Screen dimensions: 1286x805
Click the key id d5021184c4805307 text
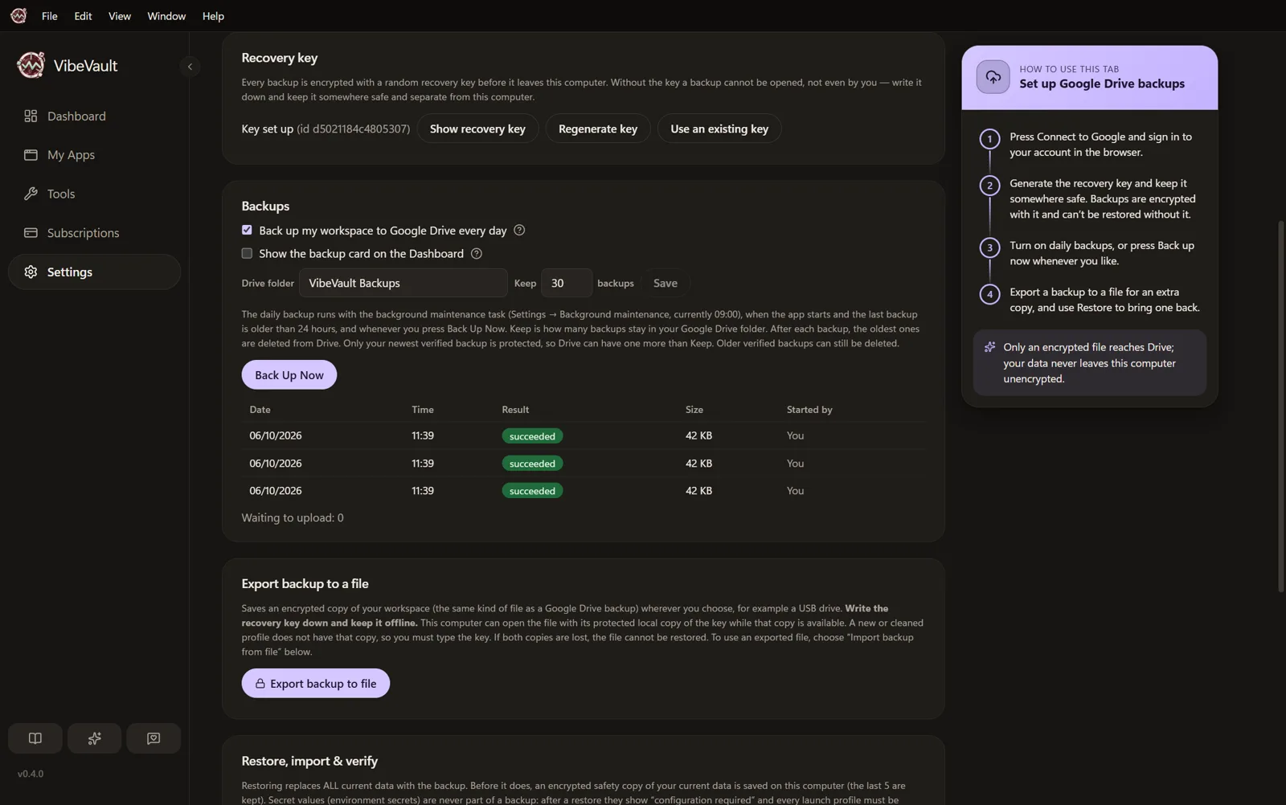(x=354, y=129)
